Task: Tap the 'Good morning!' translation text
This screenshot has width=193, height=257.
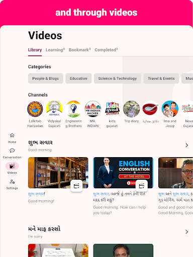Action: [41, 201]
